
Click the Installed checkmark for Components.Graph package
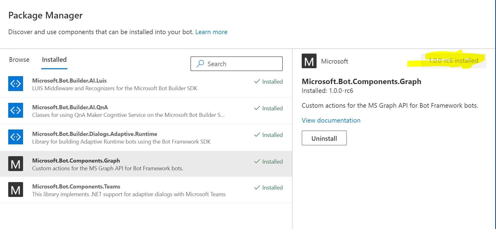pyautogui.click(x=257, y=162)
